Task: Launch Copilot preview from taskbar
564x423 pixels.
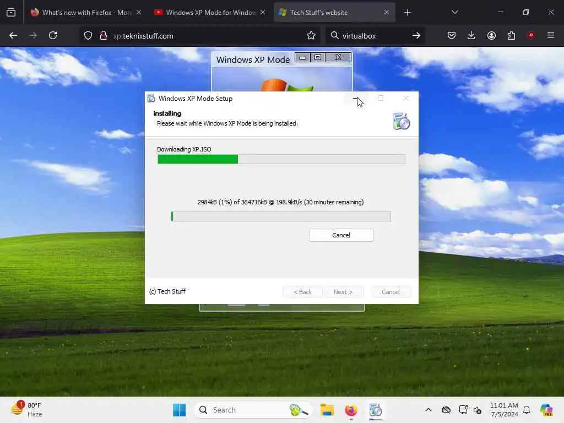Action: pos(546,410)
